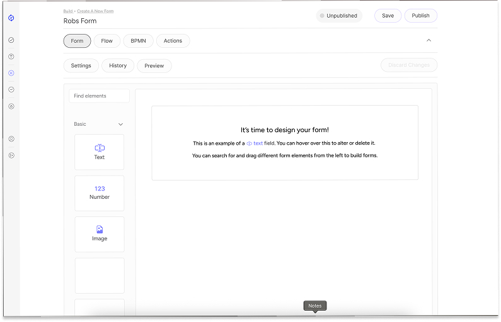This screenshot has width=501, height=322.
Task: Select the Number element tile
Action: coord(100,192)
